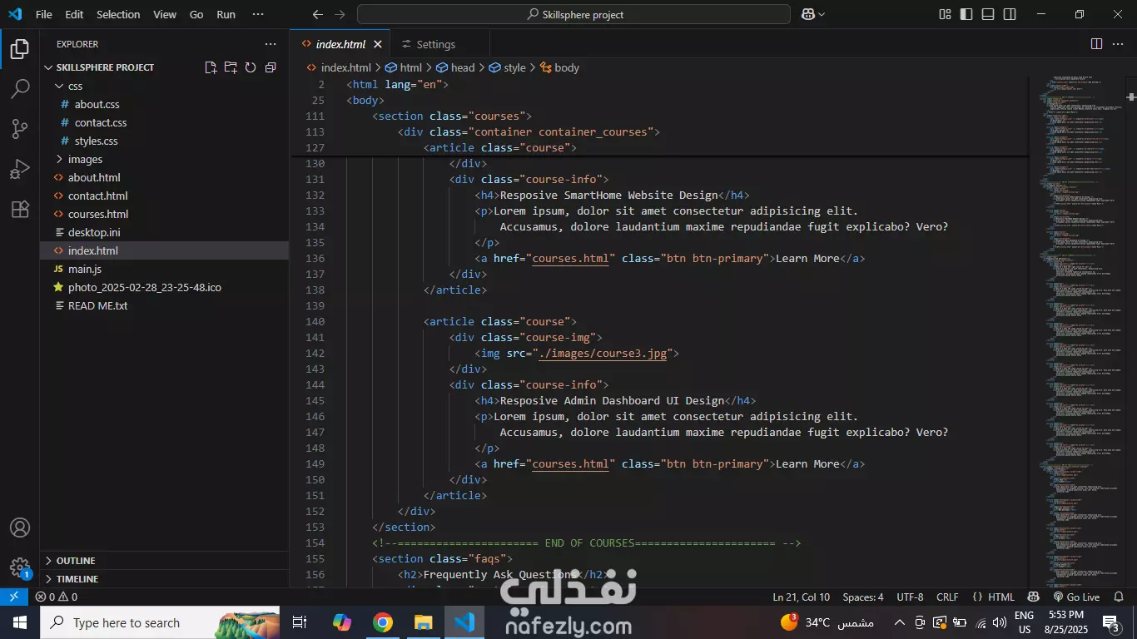This screenshot has height=639, width=1137.
Task: Click the New File icon in Explorer
Action: click(x=211, y=67)
